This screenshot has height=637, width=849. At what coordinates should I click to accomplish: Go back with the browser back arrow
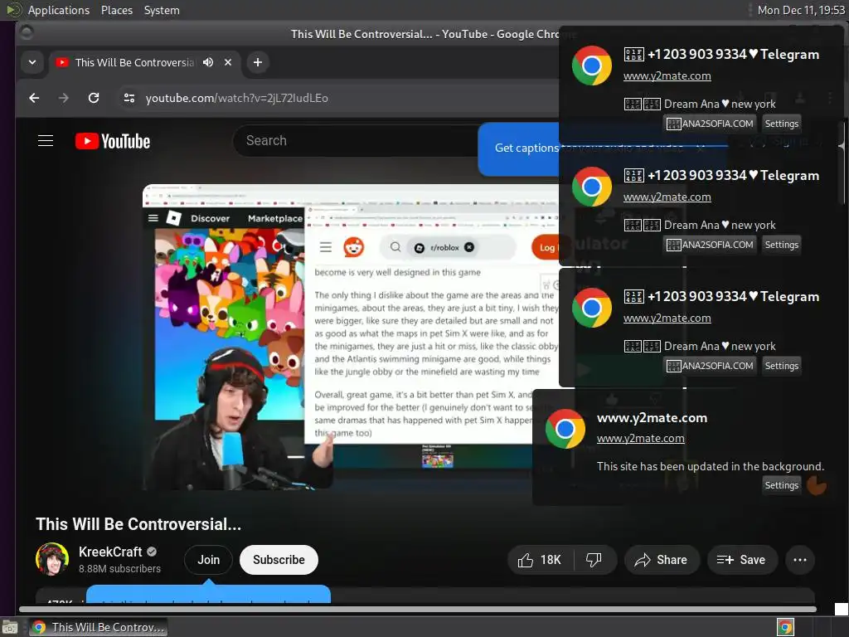pos(34,98)
